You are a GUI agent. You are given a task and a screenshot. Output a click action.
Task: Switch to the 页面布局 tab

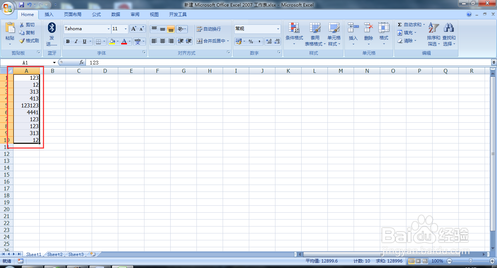tap(72, 15)
